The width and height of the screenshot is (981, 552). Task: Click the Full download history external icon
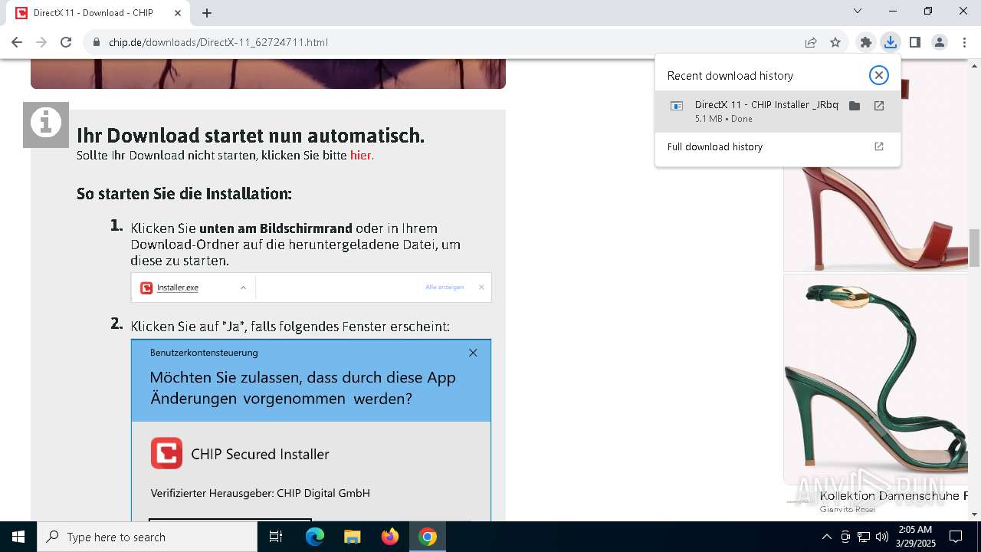point(879,146)
